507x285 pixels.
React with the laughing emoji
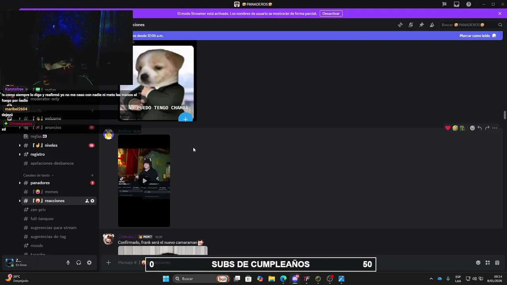tap(455, 128)
